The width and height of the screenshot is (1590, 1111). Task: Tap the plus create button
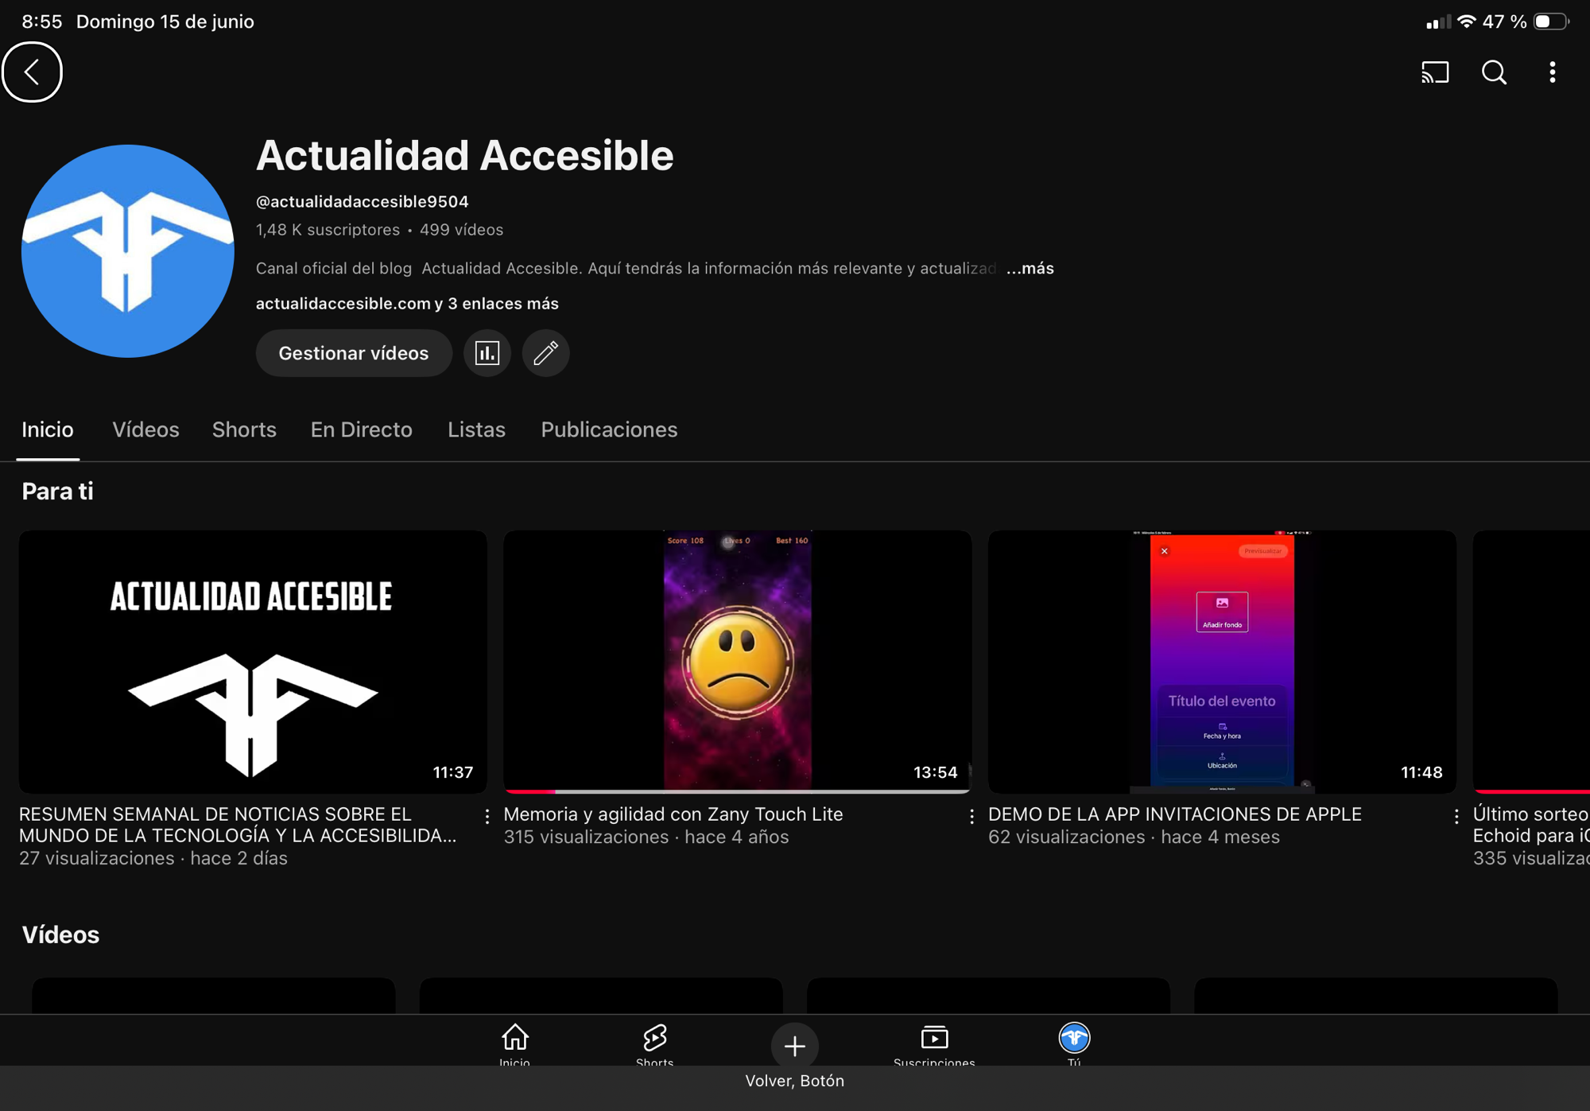pos(794,1046)
